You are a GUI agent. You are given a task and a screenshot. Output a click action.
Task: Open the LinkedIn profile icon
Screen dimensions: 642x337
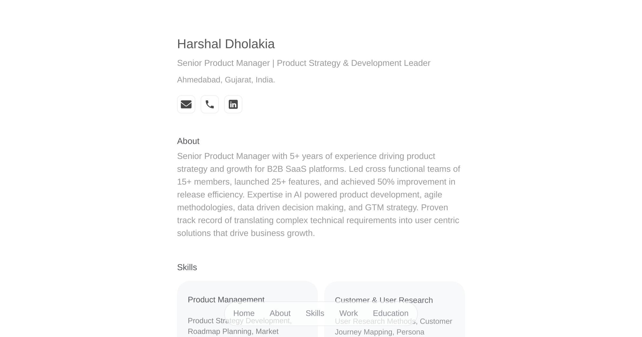pos(233,104)
